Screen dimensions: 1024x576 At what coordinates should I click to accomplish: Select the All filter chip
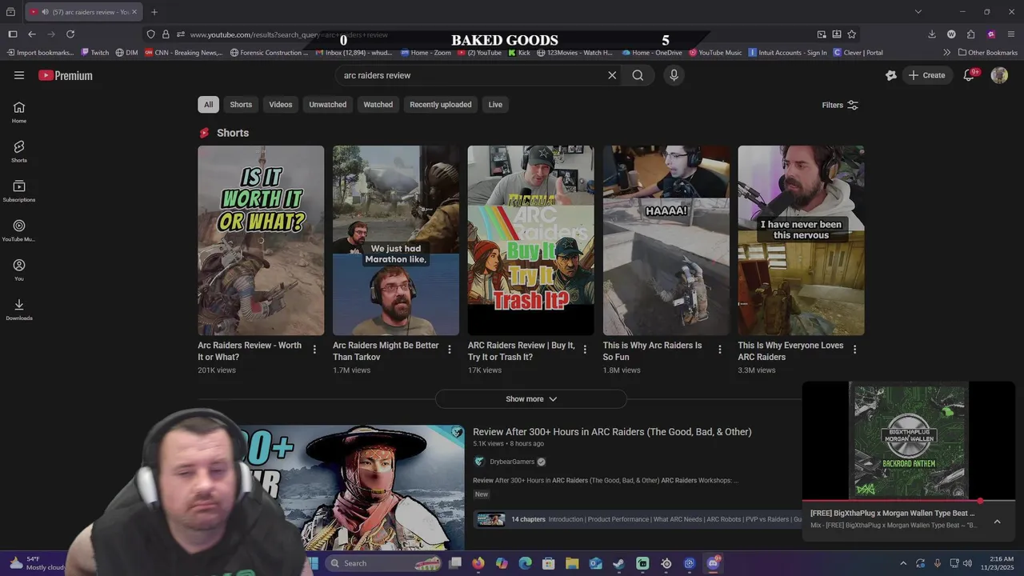coord(208,105)
